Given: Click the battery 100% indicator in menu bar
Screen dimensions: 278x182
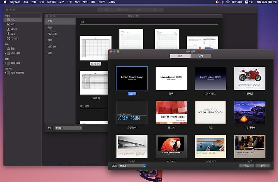Looking at the screenshot, I should [x=237, y=2].
